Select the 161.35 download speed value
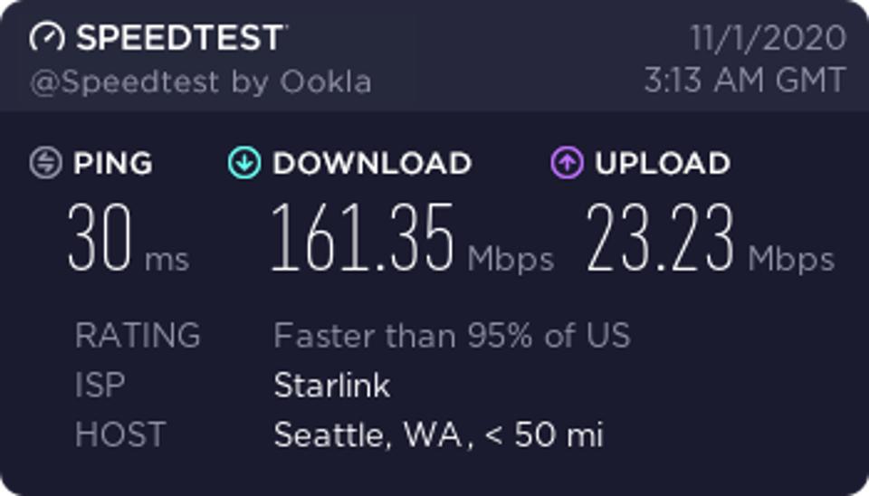This screenshot has width=869, height=496. [362, 239]
